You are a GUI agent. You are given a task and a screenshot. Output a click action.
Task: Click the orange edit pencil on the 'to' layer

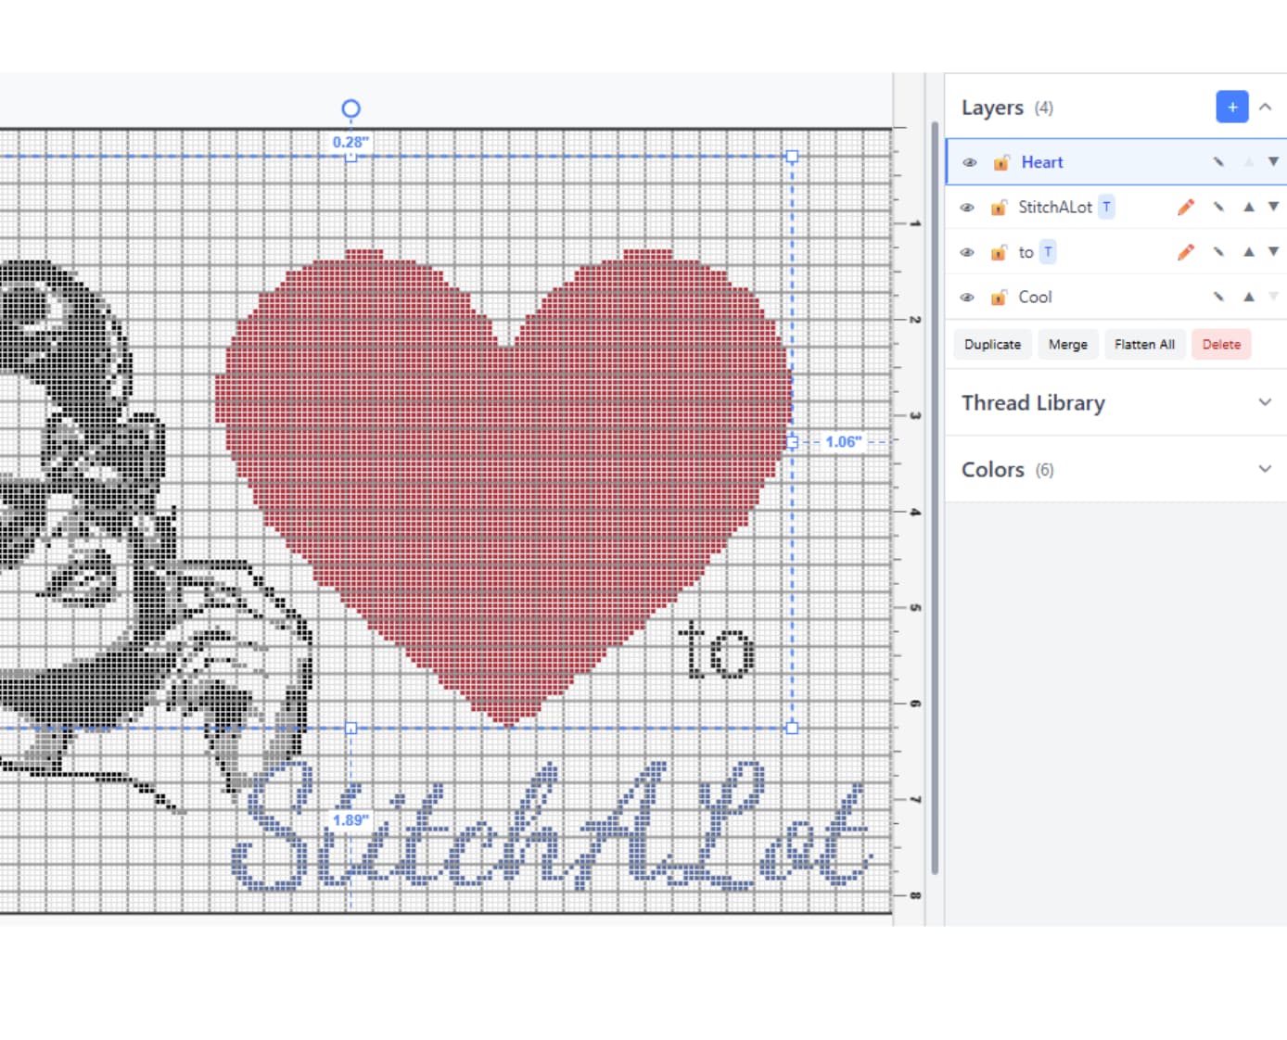point(1185,252)
